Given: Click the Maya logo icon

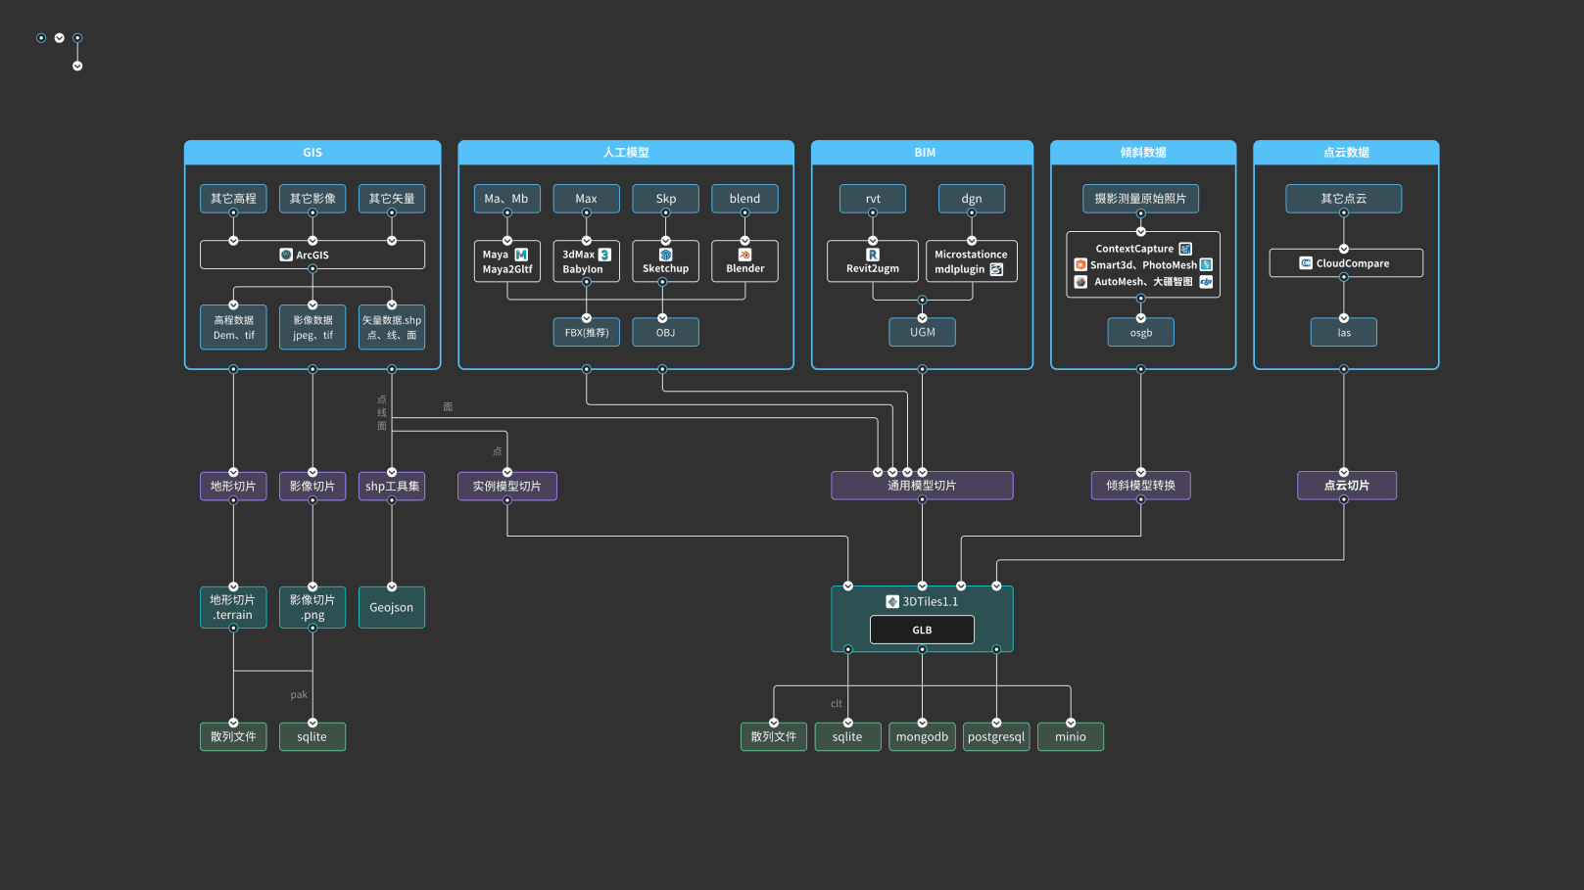Looking at the screenshot, I should pos(521,255).
